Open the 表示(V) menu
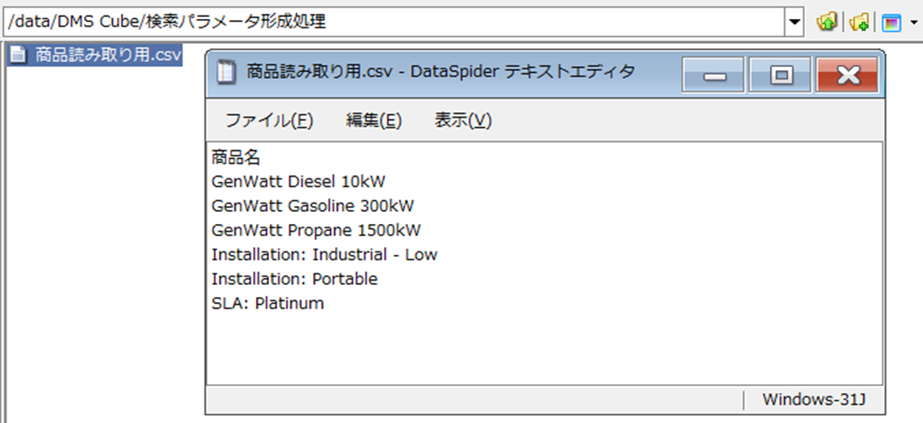Image resolution: width=923 pixels, height=423 pixels. click(462, 121)
